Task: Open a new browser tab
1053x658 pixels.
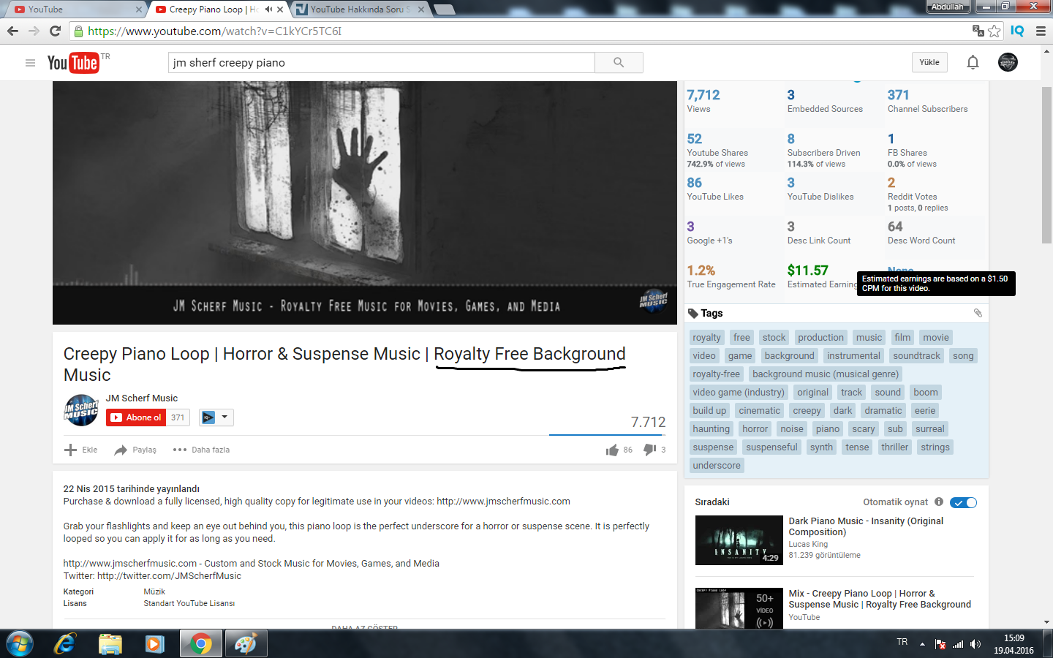Action: point(444,10)
